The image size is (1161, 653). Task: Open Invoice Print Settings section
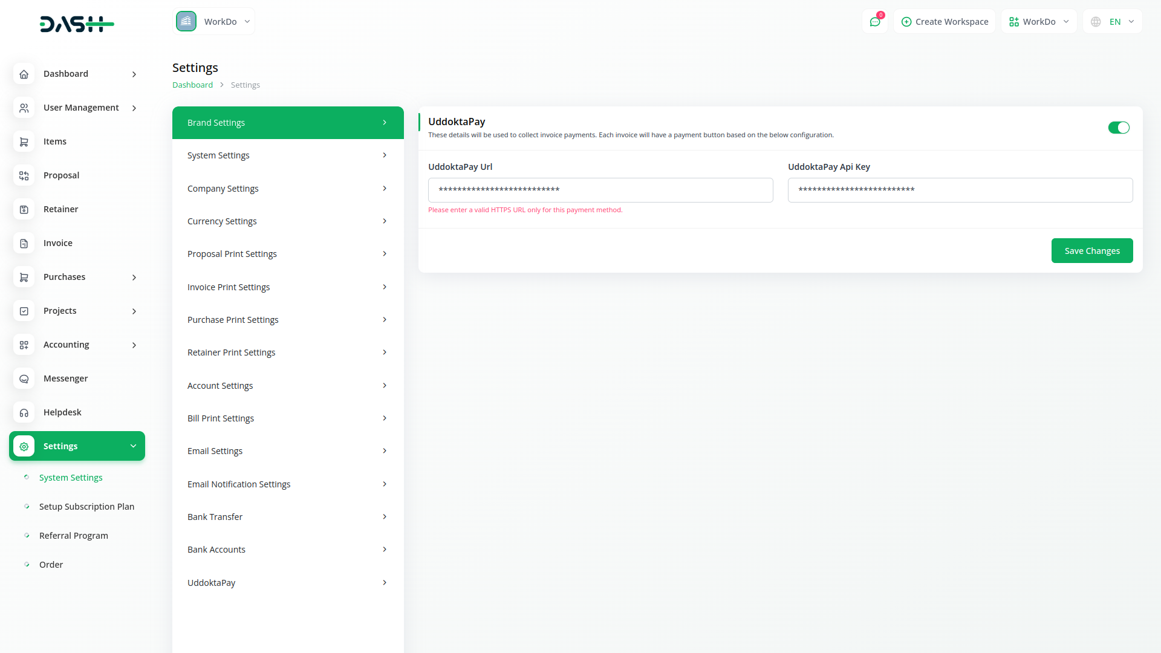(x=288, y=287)
